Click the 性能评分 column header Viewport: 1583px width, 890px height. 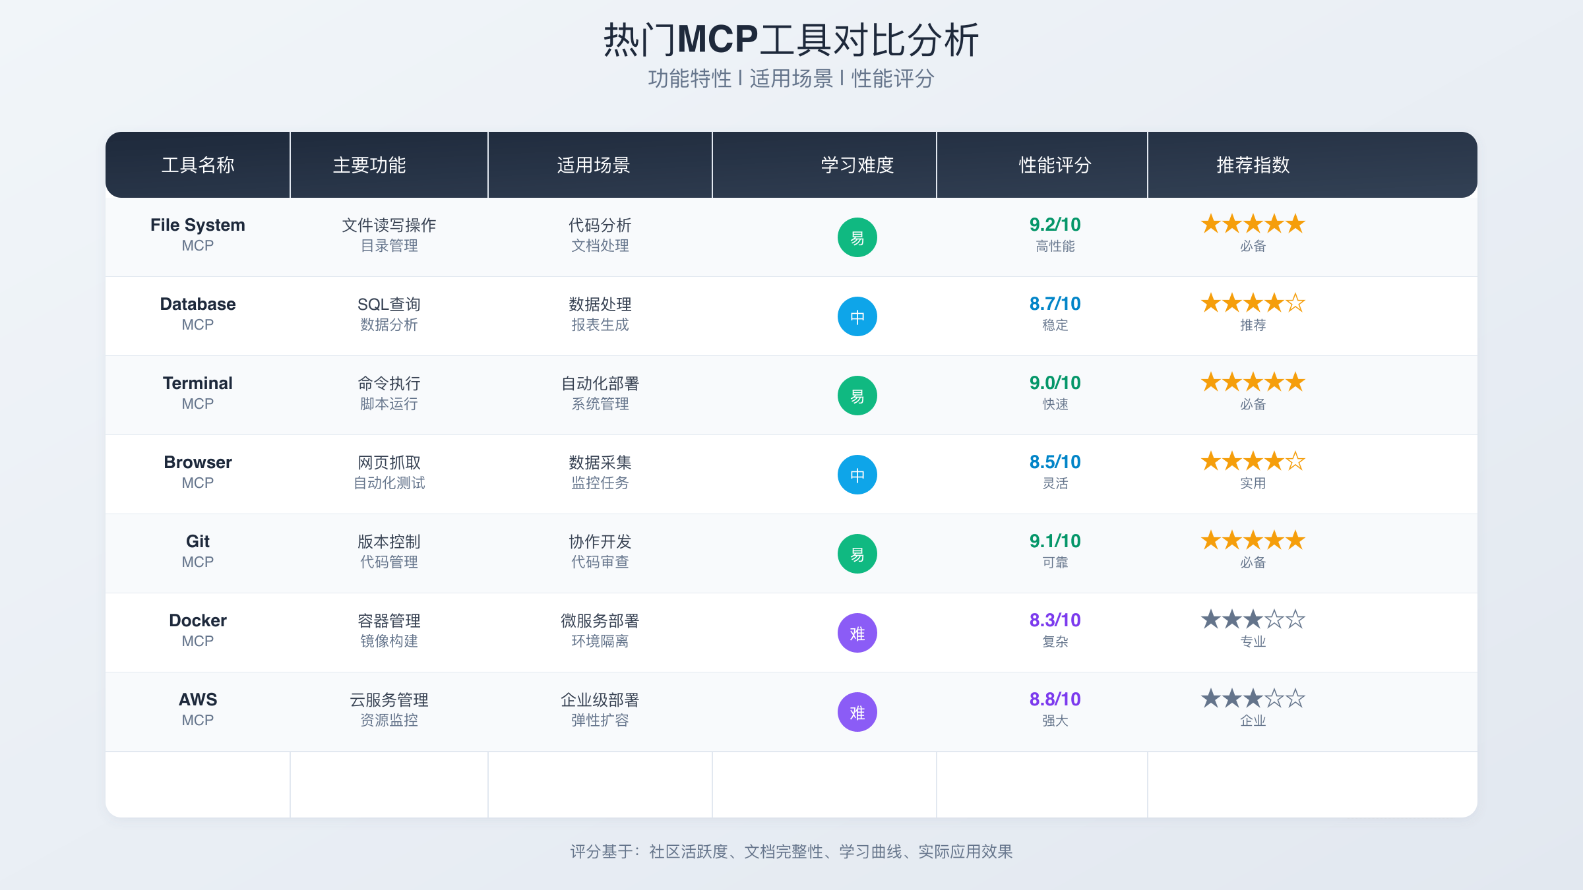[x=1055, y=165]
